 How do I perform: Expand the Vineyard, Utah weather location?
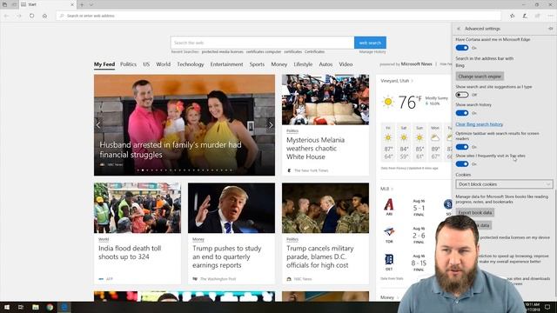point(397,81)
